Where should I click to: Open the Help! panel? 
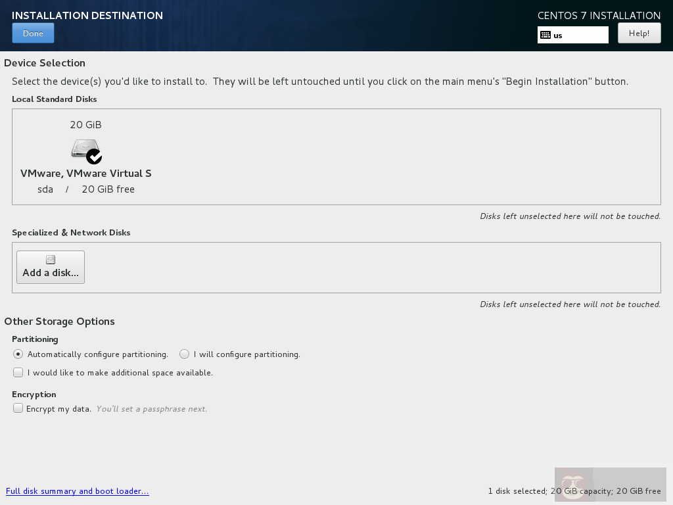coord(638,32)
